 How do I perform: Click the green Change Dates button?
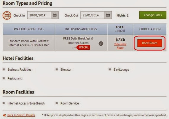(x=153, y=15)
